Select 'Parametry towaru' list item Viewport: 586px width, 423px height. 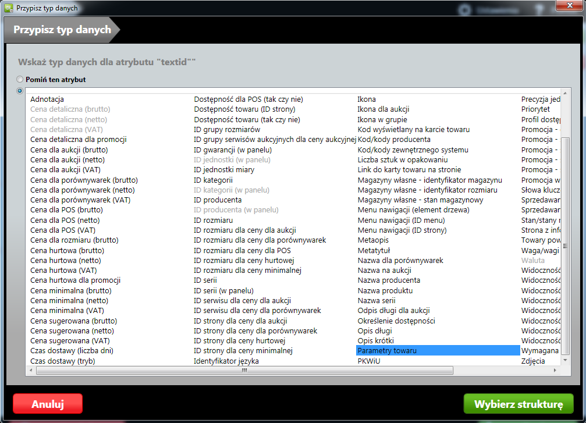387,351
